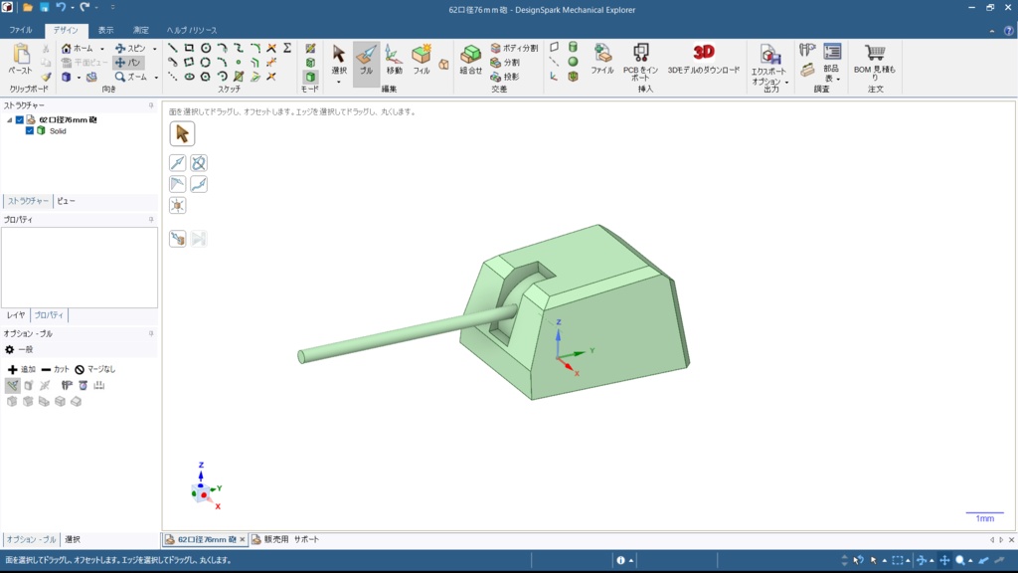Open the File (ファイル) ribbon tab

click(21, 30)
